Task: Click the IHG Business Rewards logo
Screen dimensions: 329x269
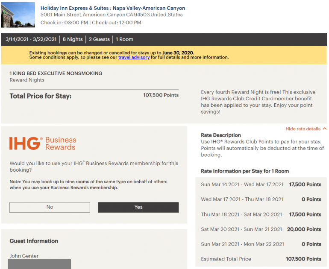Action: tap(43, 143)
